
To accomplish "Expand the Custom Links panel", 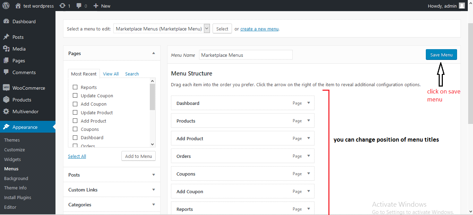I will (x=154, y=190).
